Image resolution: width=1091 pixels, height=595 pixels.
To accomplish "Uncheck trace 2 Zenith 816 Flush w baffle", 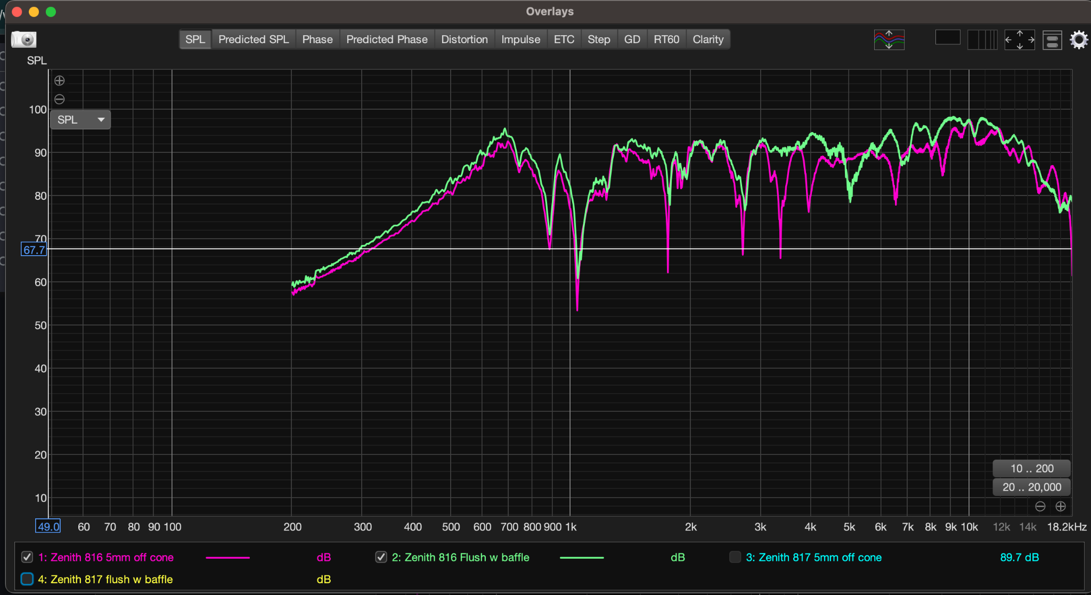I will 381,557.
